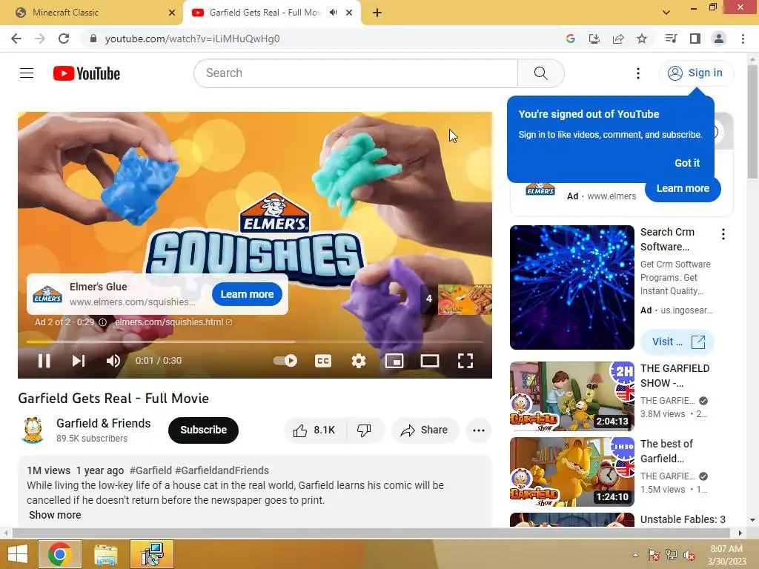Viewport: 759px width, 569px height.
Task: Expand description with Show more
Action: pyautogui.click(x=55, y=516)
